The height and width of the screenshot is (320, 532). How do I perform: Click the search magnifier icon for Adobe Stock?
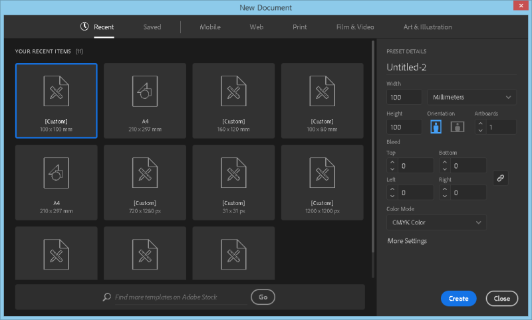pos(106,297)
